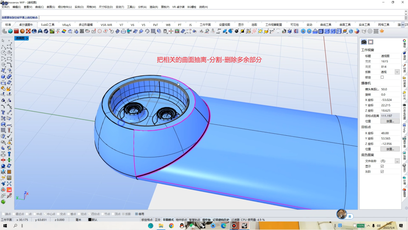The height and width of the screenshot is (230, 408).
Task: Select the circle tool in left sidebar
Action: pyautogui.click(x=3, y=53)
